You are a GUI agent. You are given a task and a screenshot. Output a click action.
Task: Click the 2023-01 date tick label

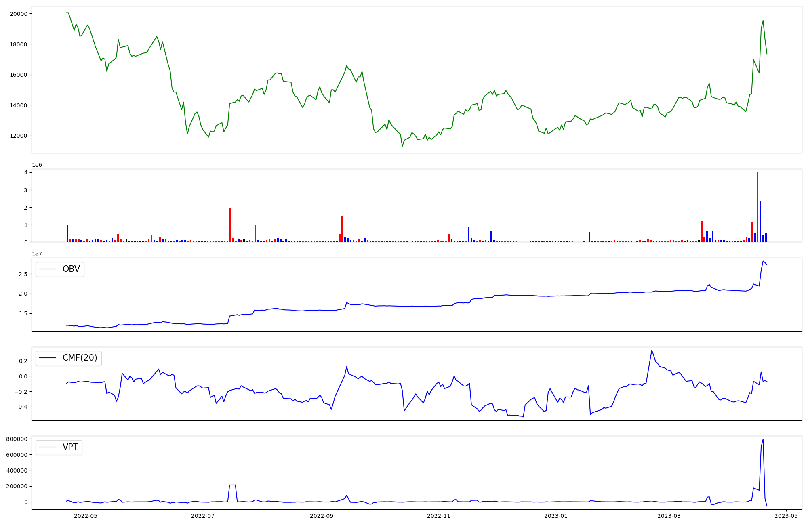556,516
